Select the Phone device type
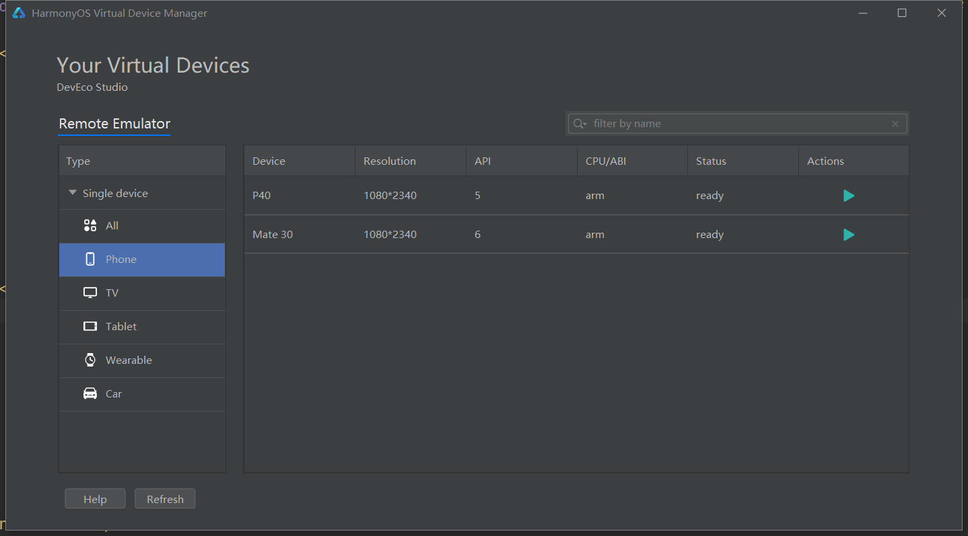This screenshot has height=536, width=968. pyautogui.click(x=142, y=260)
